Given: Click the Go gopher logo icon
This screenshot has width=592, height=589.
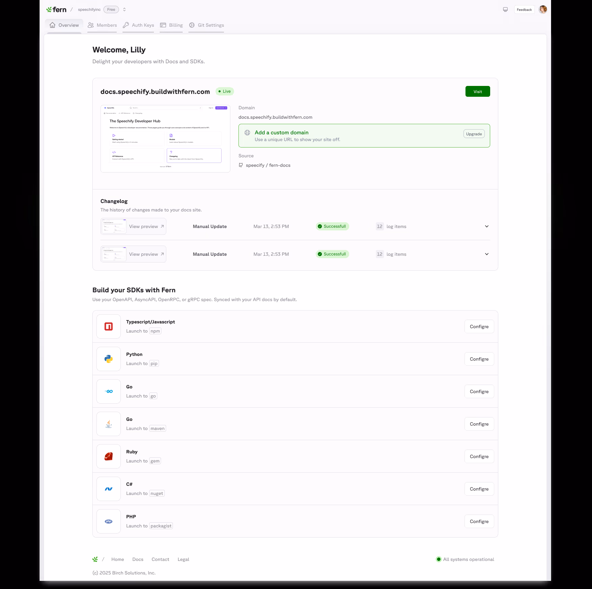Looking at the screenshot, I should click(x=109, y=391).
